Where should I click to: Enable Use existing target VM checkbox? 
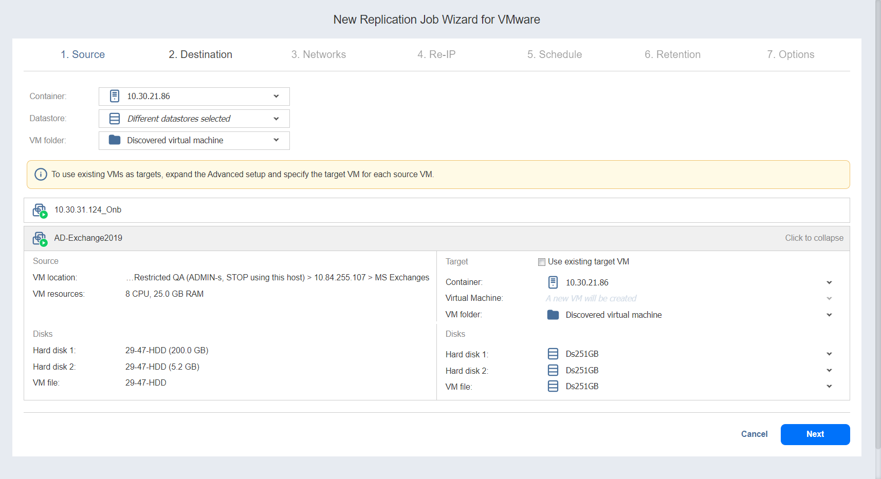point(541,262)
